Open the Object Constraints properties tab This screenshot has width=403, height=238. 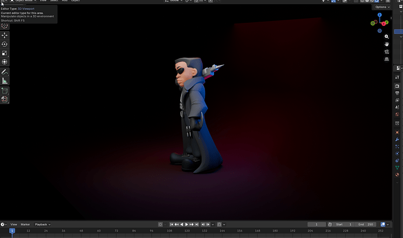coord(397,161)
